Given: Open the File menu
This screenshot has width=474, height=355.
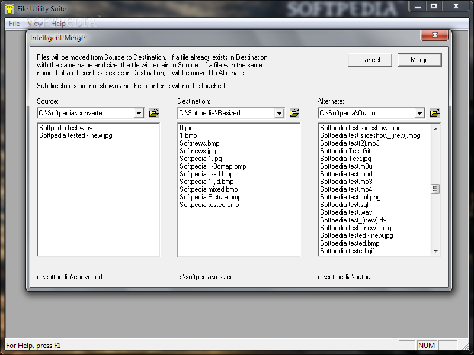Looking at the screenshot, I should [14, 23].
